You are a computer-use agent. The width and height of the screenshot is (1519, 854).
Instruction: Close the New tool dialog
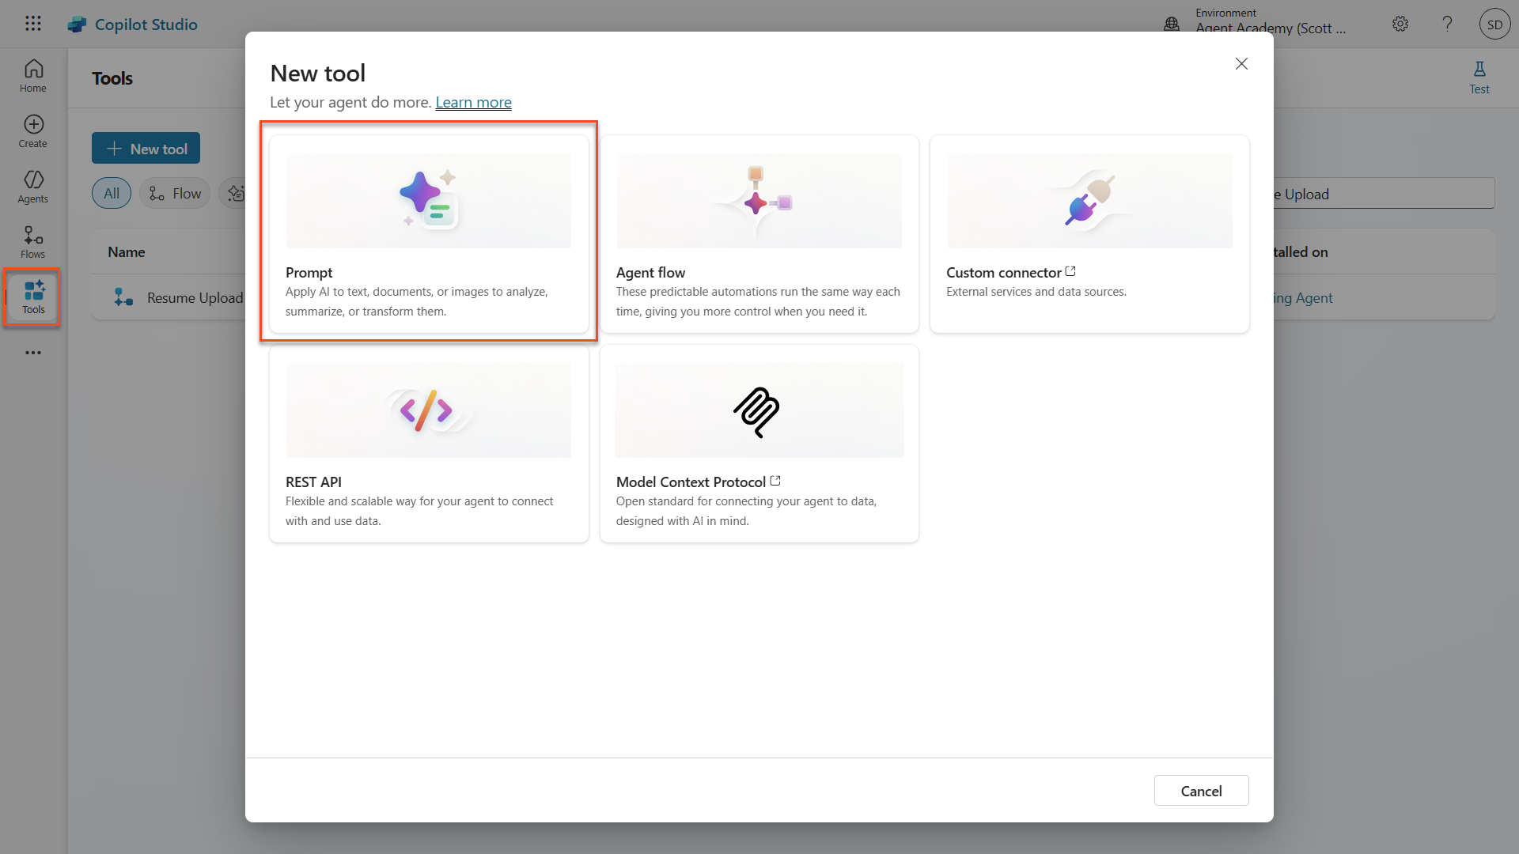[x=1241, y=64]
